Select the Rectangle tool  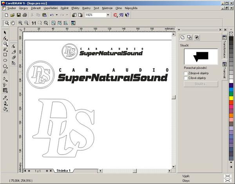pyautogui.click(x=5, y=55)
